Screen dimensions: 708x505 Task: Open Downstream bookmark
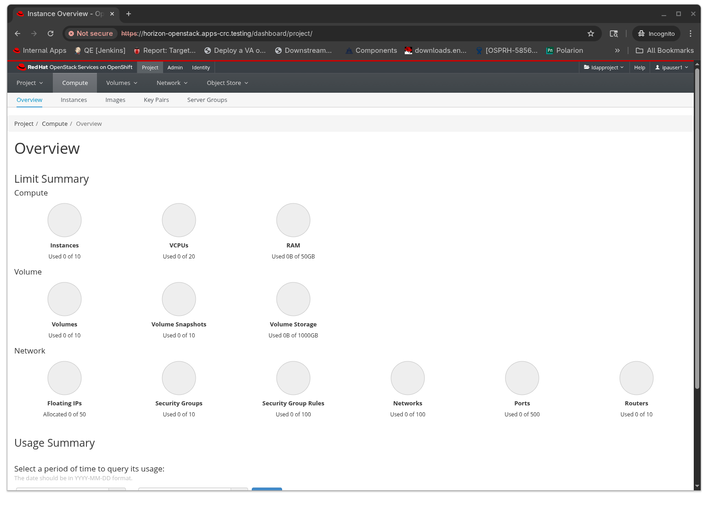pyautogui.click(x=303, y=50)
